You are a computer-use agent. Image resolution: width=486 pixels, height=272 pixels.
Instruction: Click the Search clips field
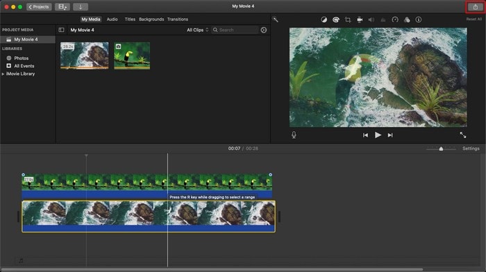(235, 30)
